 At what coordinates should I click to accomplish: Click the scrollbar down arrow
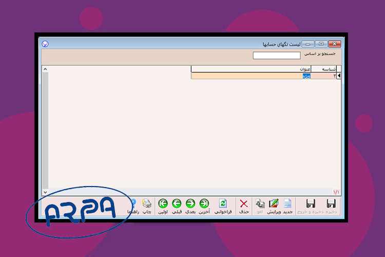pos(45,192)
